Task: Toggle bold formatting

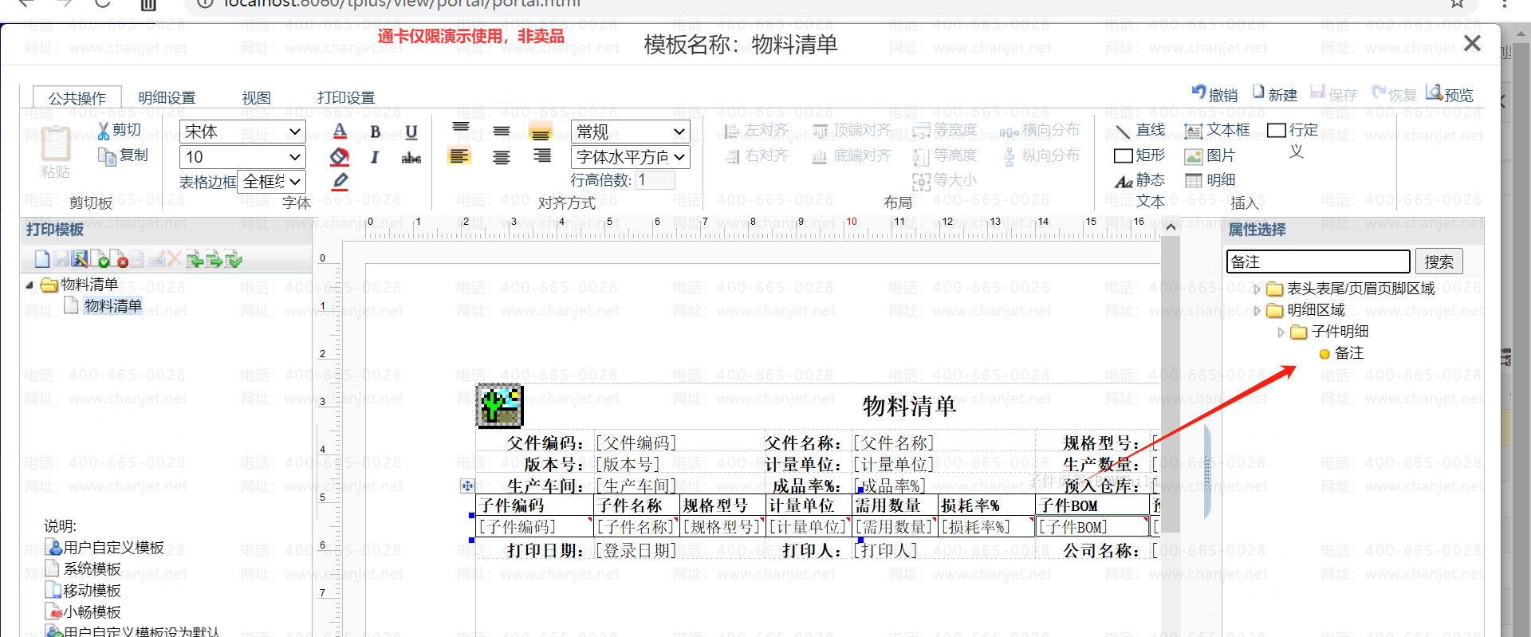Action: pos(375,132)
